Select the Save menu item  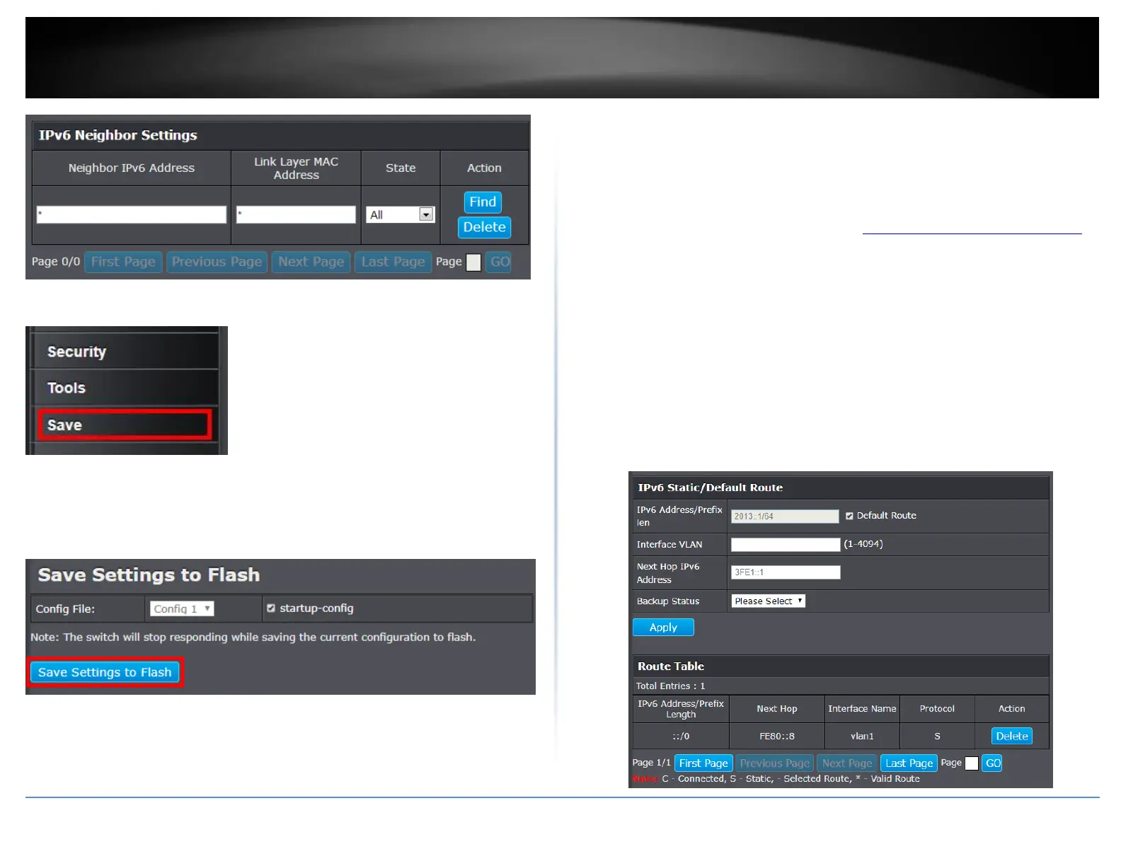click(125, 425)
